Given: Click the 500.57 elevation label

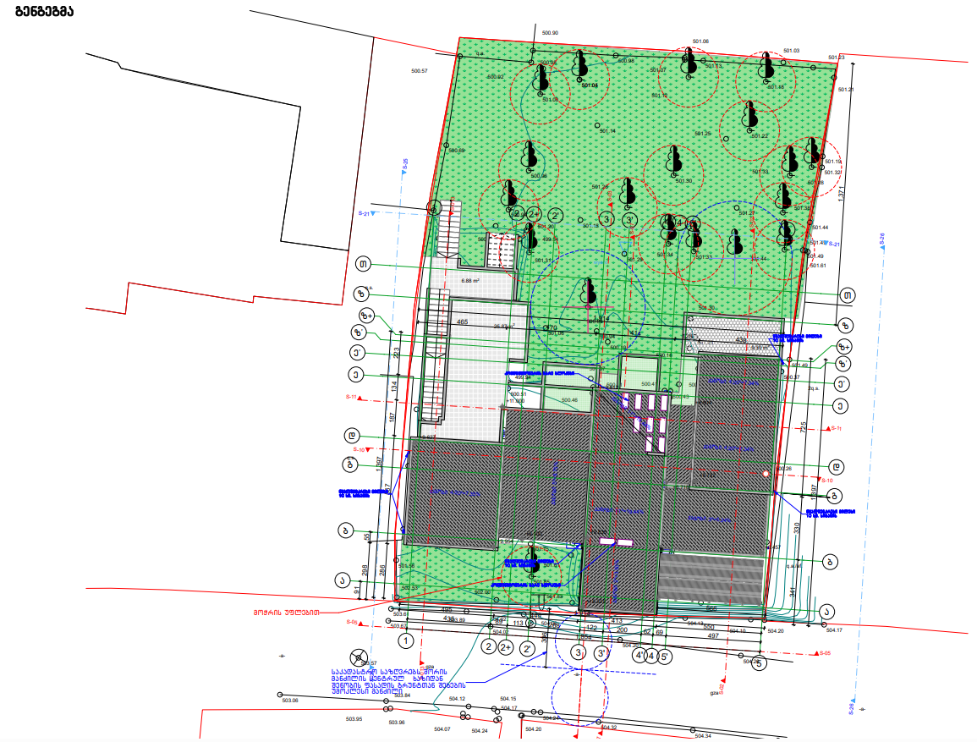Looking at the screenshot, I should [419, 71].
